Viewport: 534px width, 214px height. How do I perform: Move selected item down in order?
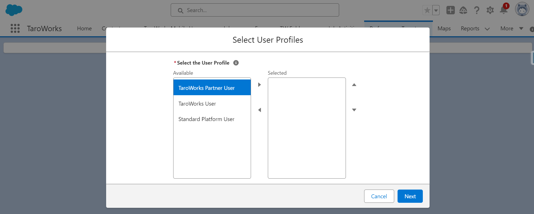tap(354, 110)
